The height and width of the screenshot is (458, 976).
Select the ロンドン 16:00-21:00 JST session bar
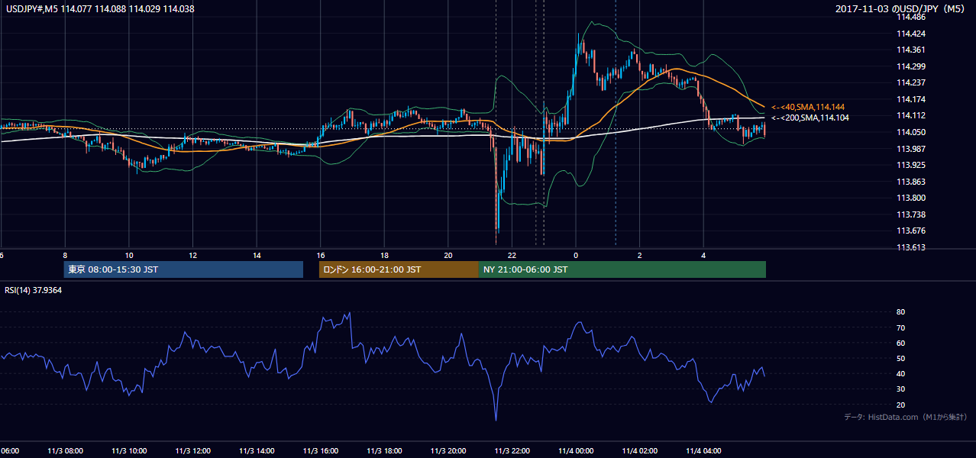(399, 269)
